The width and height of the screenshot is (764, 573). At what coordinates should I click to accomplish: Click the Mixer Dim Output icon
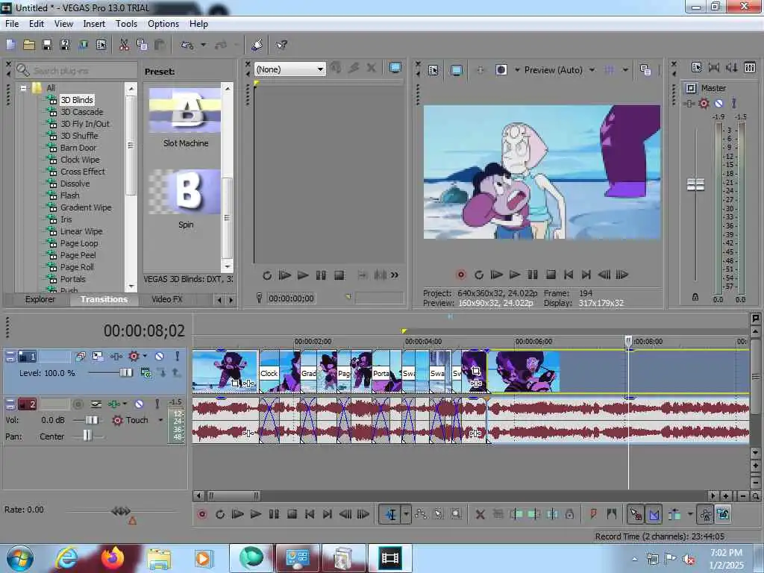(x=731, y=68)
